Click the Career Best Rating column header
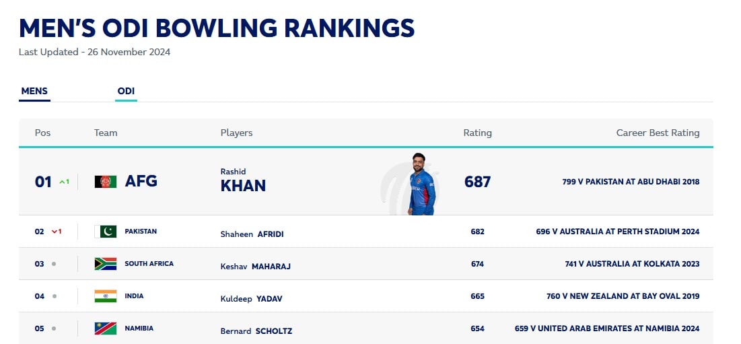 pos(658,133)
